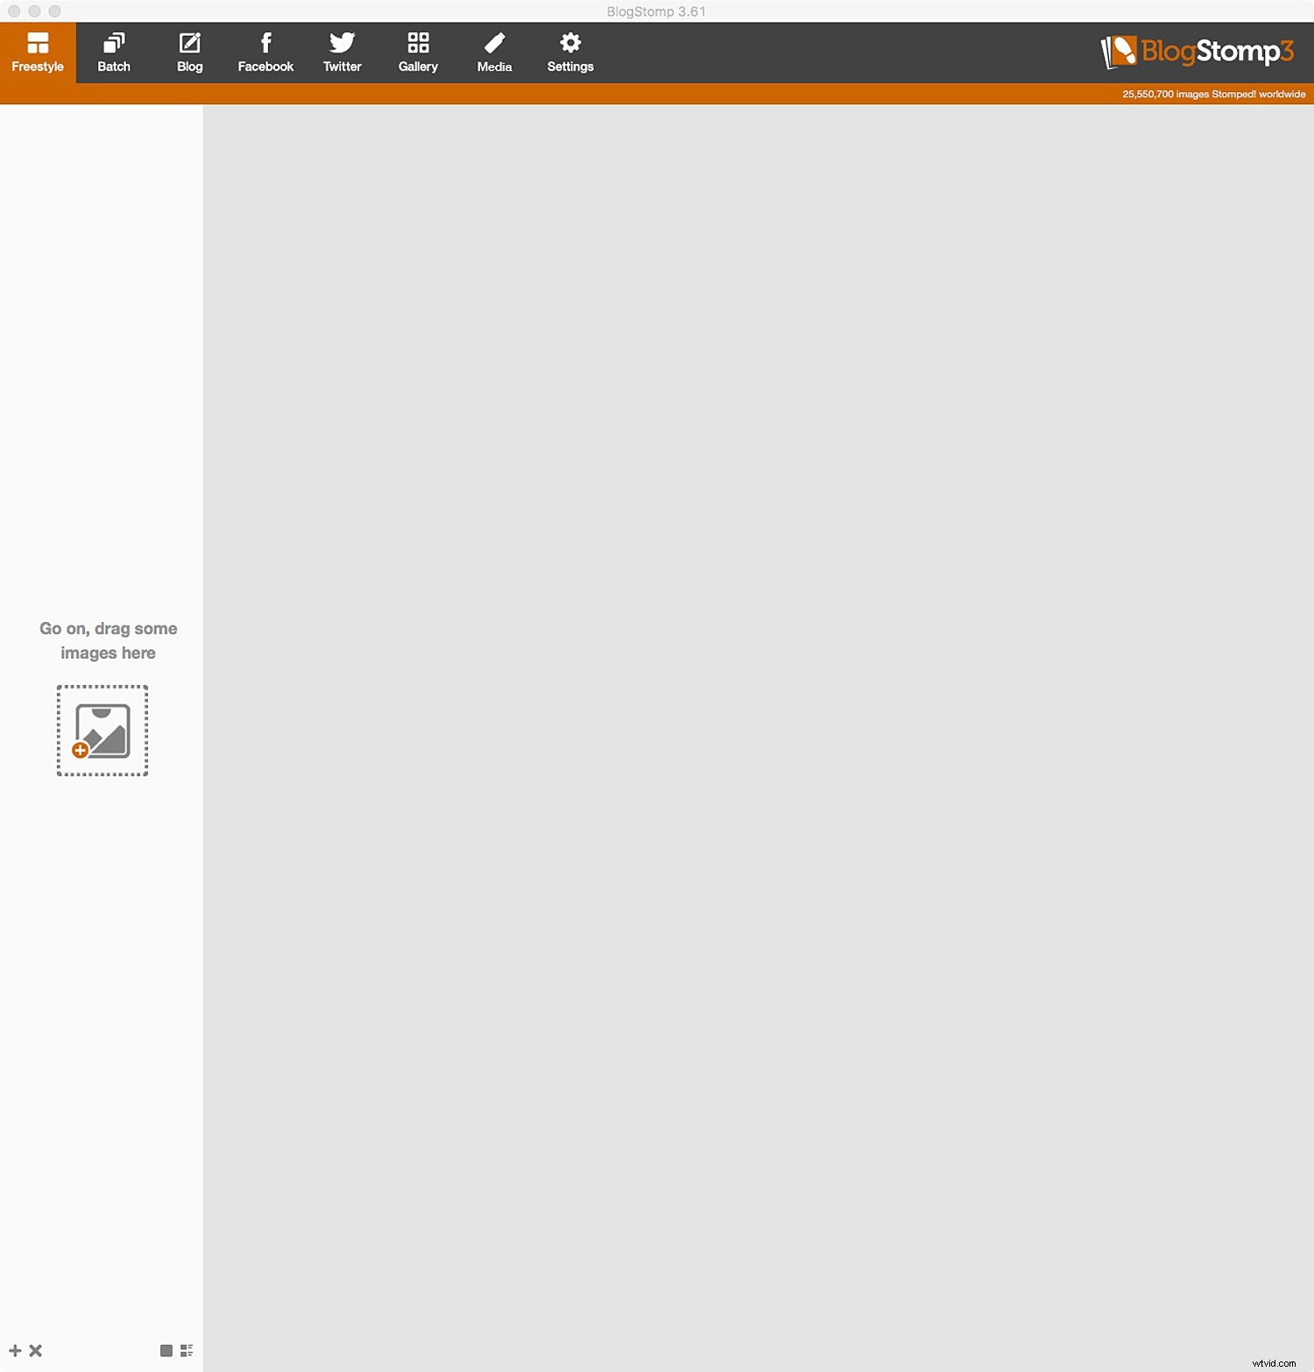1314x1372 pixels.
Task: Open Settings using the gear icon
Action: point(569,43)
